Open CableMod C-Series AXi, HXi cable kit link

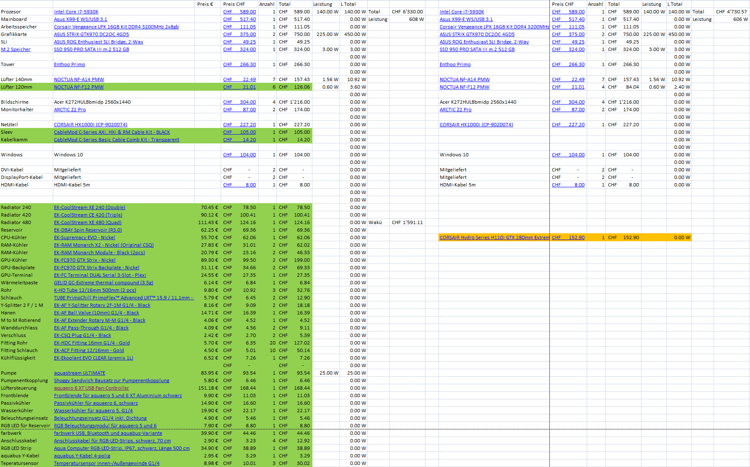click(x=112, y=132)
